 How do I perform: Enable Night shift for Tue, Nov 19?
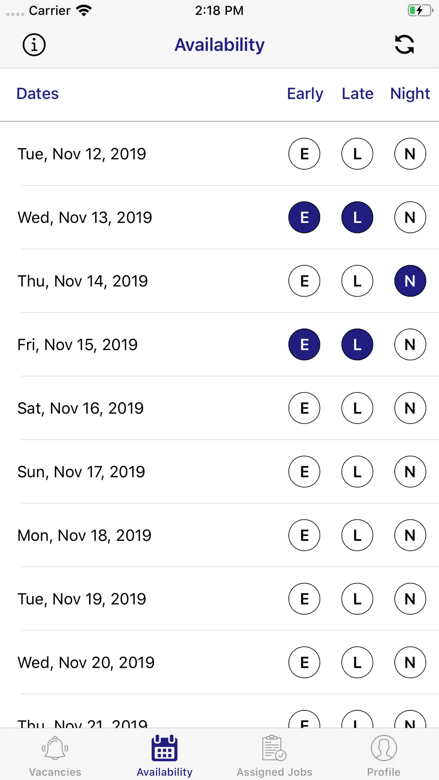pyautogui.click(x=410, y=599)
